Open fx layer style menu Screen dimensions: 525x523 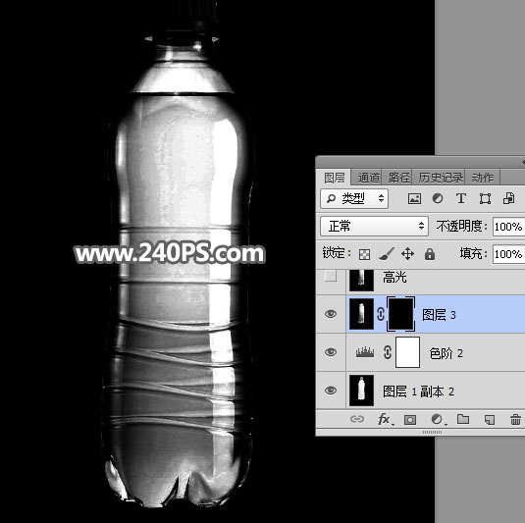[385, 419]
